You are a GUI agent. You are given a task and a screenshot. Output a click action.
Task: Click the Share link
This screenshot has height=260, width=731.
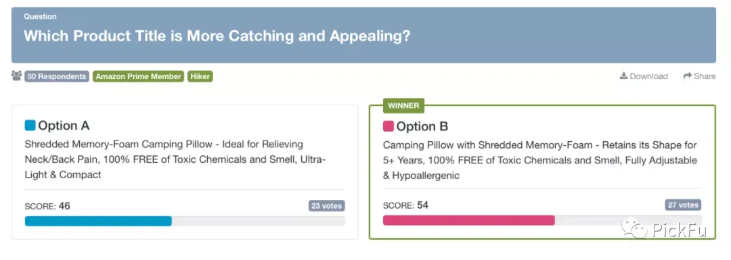(699, 76)
